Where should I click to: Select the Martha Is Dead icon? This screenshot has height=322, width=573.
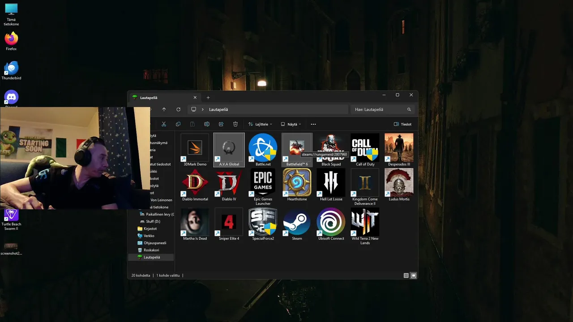click(x=195, y=224)
